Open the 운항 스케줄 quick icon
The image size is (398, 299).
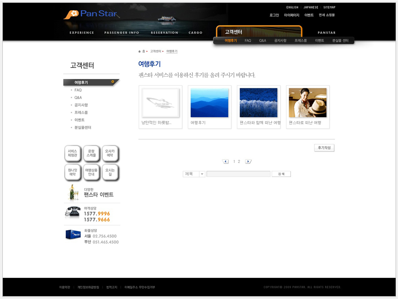(91, 153)
